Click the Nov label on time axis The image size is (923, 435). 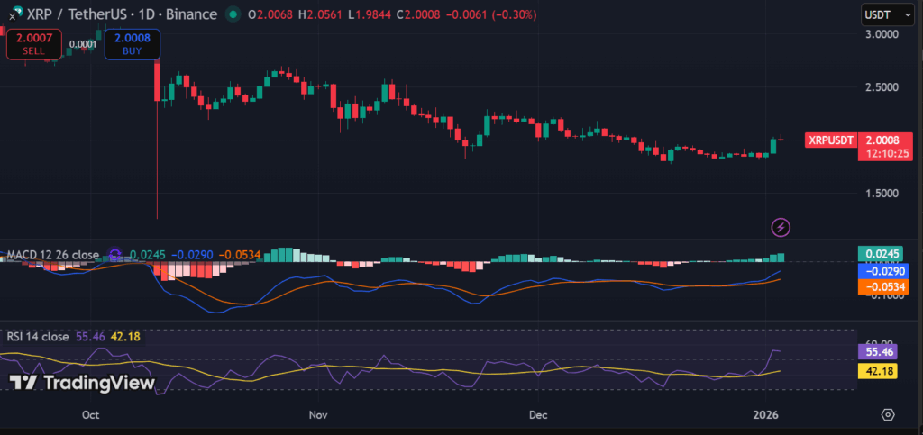coord(316,415)
